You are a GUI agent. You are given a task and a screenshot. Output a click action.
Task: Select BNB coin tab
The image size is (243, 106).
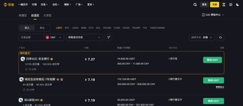click(x=84, y=28)
